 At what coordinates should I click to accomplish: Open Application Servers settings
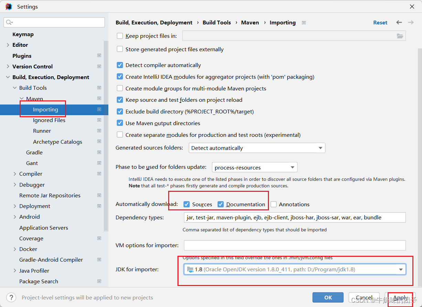44,228
